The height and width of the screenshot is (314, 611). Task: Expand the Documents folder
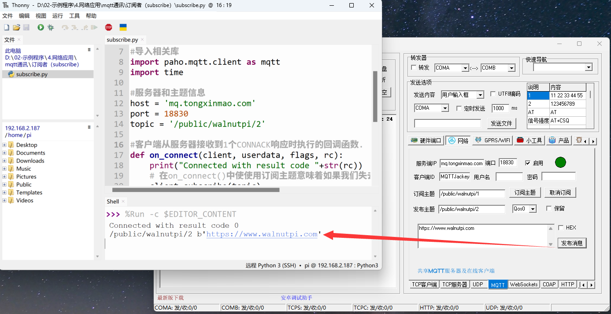[4, 153]
